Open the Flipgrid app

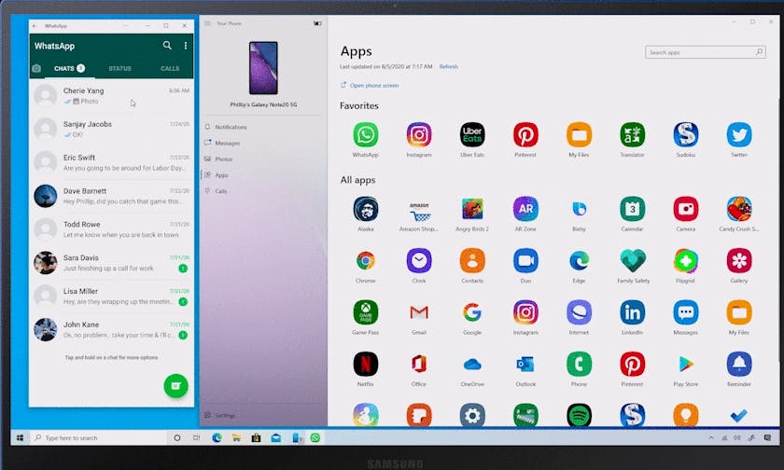(685, 261)
